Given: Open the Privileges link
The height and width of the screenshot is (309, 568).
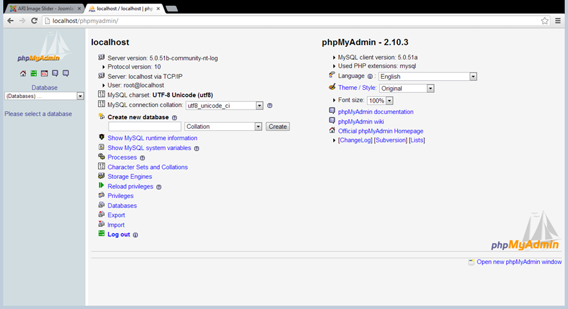Looking at the screenshot, I should [121, 196].
